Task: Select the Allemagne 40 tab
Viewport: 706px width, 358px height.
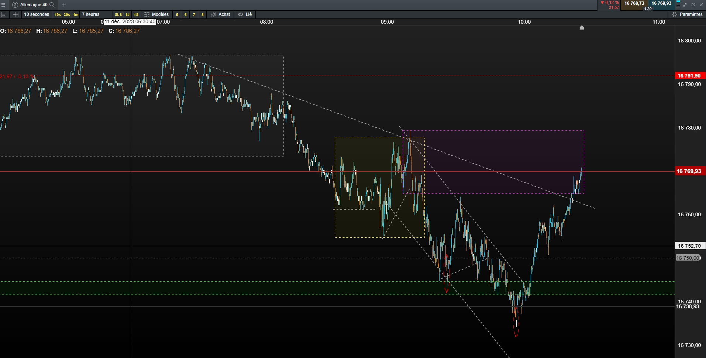Action: point(34,5)
